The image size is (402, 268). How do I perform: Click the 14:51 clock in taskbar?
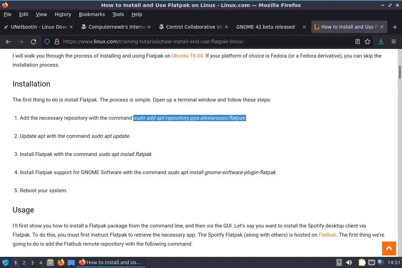pos(394,262)
